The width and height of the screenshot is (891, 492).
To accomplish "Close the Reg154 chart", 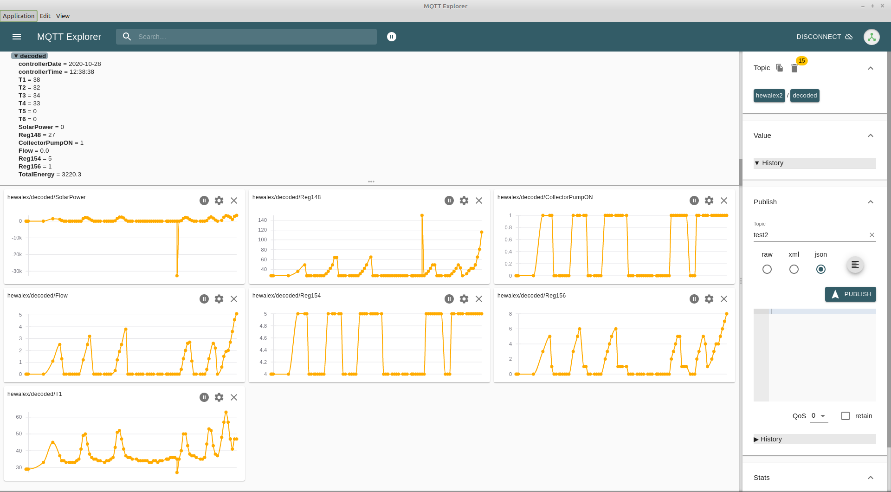I will [479, 299].
